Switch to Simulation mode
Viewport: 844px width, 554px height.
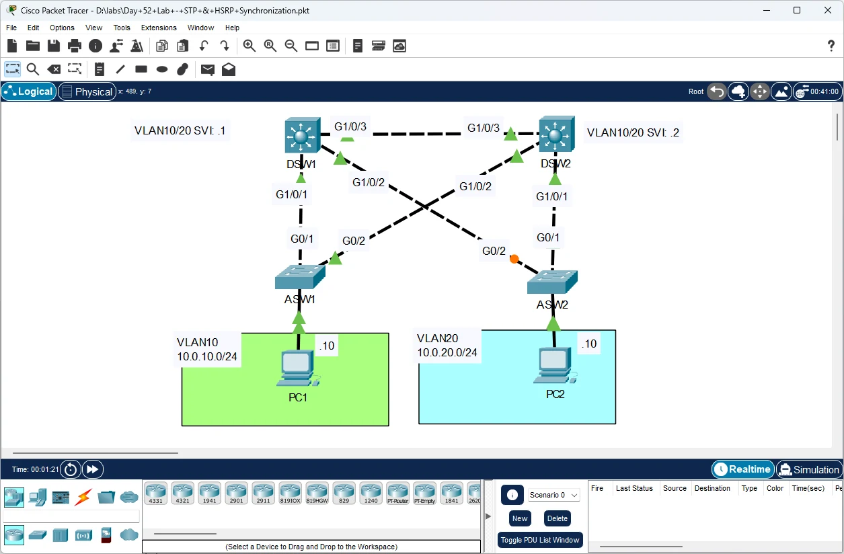(x=809, y=469)
